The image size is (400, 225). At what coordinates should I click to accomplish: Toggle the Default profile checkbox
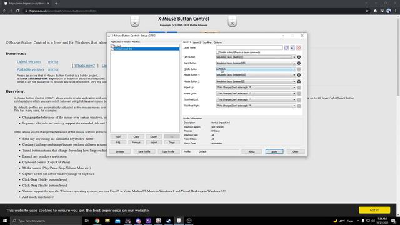112,46
